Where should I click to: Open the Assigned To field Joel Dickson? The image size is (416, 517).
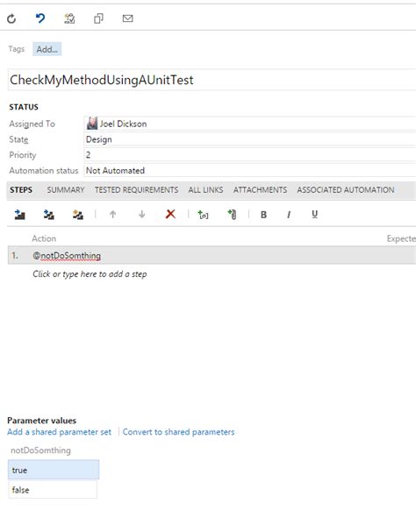pyautogui.click(x=250, y=124)
